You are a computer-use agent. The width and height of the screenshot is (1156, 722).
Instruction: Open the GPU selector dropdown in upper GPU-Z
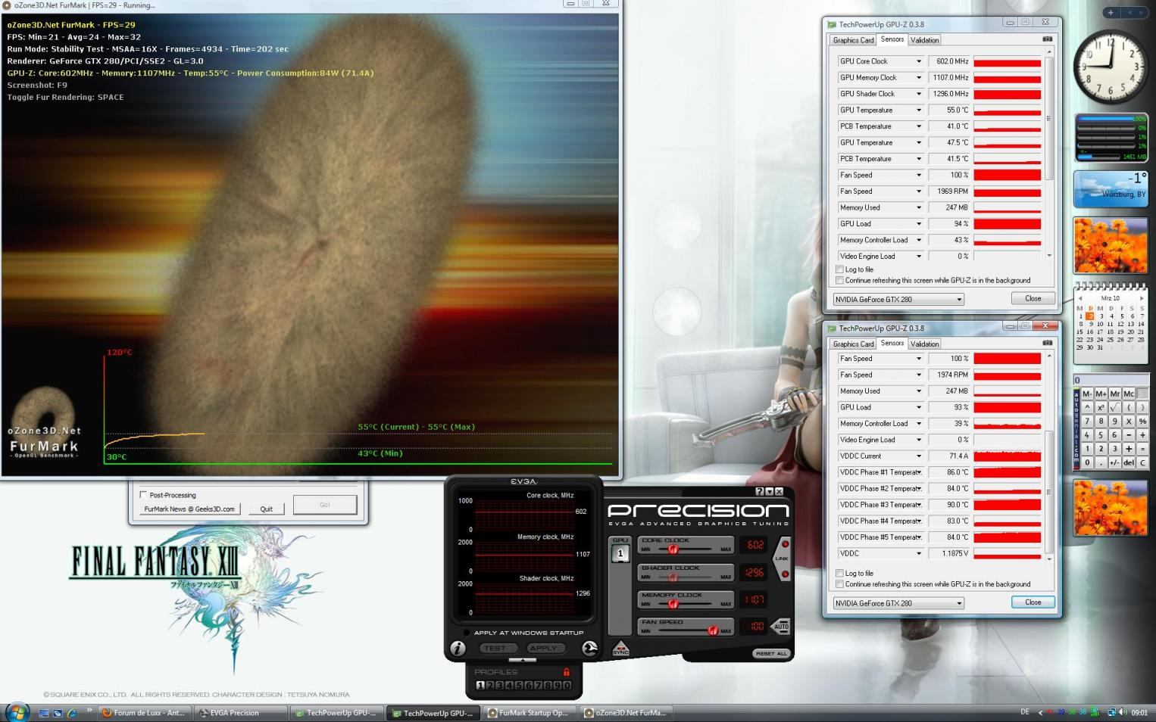(898, 299)
